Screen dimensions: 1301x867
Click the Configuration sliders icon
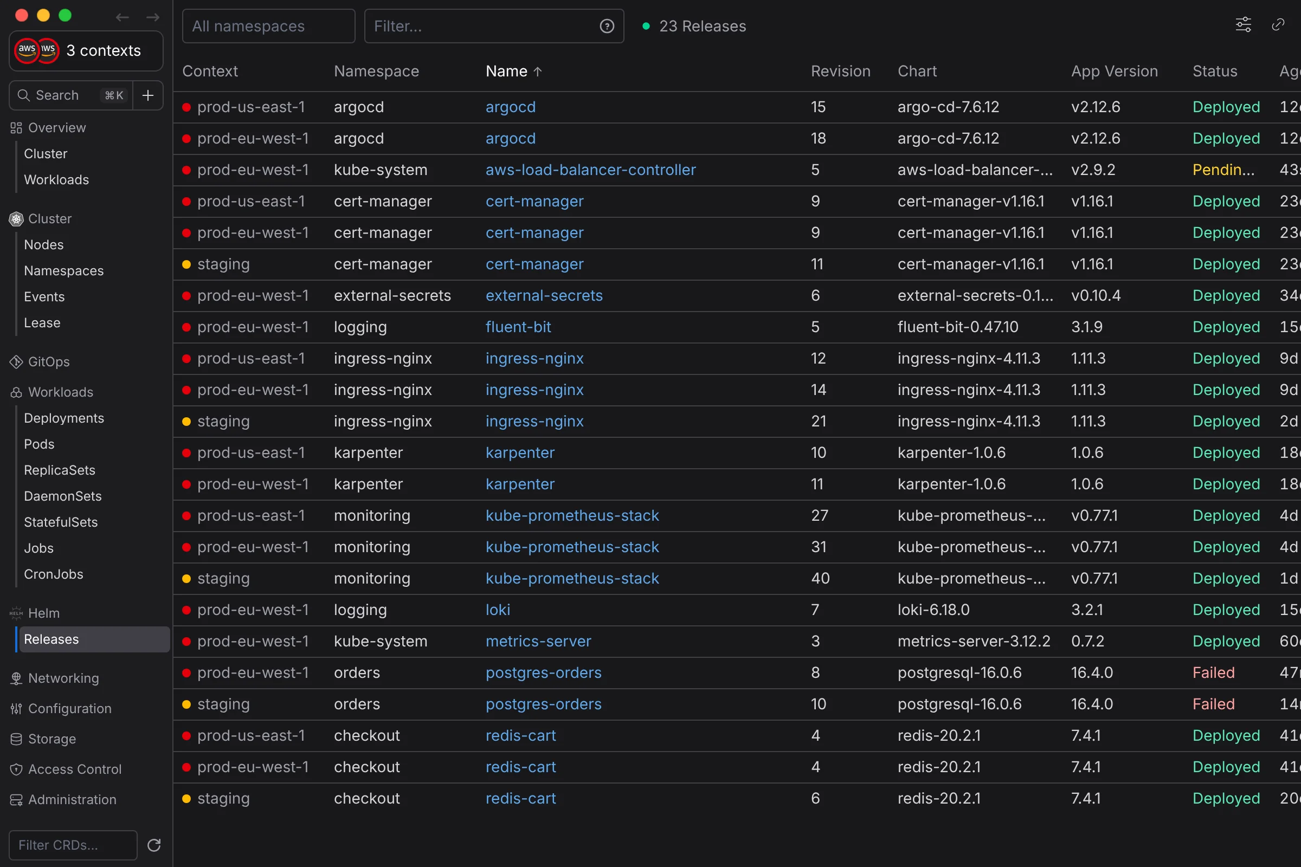16,708
